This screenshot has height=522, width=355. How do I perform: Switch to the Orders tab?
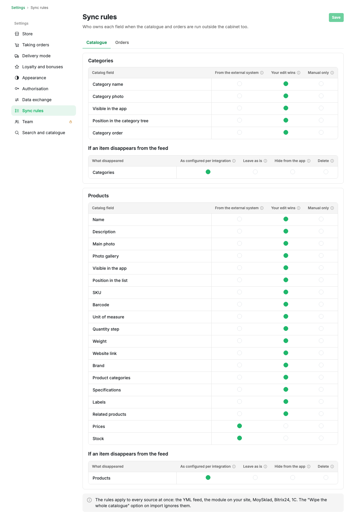[122, 42]
